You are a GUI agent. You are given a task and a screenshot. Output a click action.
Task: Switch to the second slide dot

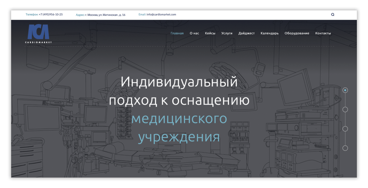coord(345,109)
